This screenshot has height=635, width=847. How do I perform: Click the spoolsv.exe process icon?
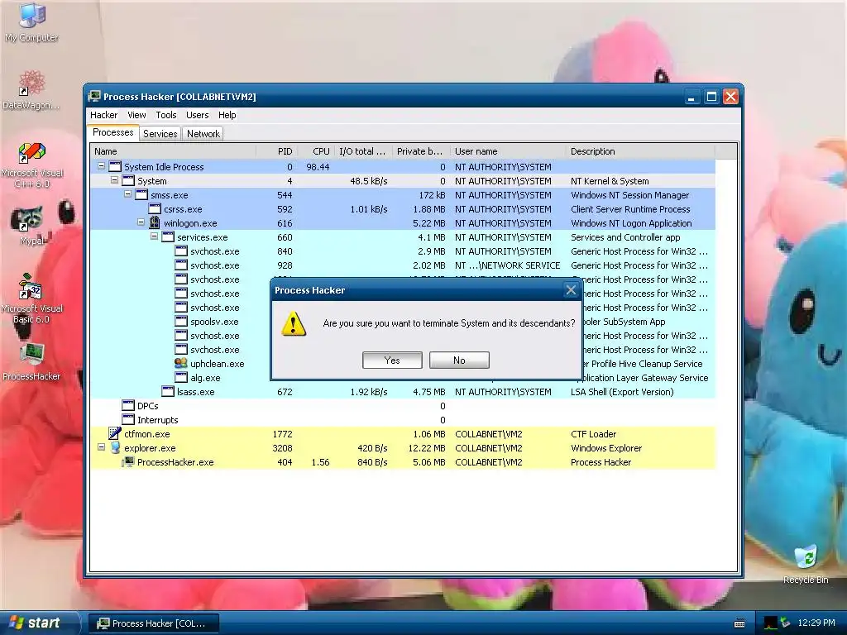tap(181, 322)
